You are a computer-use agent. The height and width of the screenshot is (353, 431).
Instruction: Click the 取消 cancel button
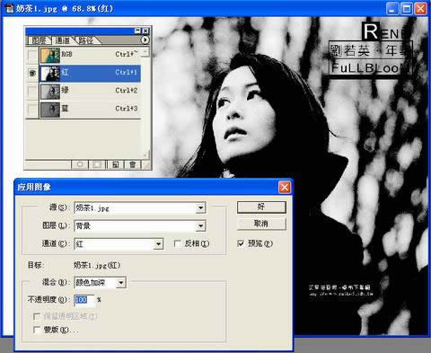click(261, 224)
